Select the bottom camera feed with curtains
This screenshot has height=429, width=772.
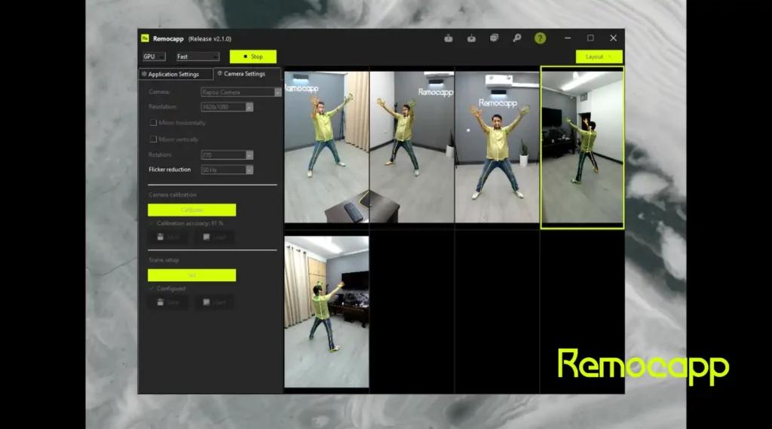click(x=326, y=311)
